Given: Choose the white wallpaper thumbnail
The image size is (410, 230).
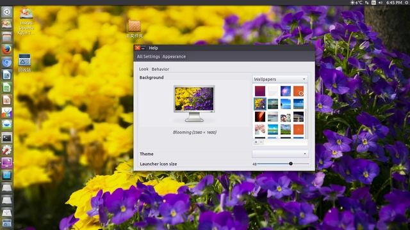Looking at the screenshot, I should (x=273, y=91).
